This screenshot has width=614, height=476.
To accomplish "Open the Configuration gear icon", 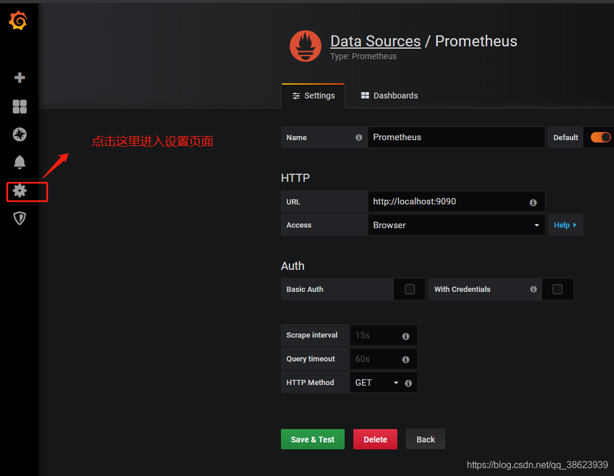I will tap(20, 191).
